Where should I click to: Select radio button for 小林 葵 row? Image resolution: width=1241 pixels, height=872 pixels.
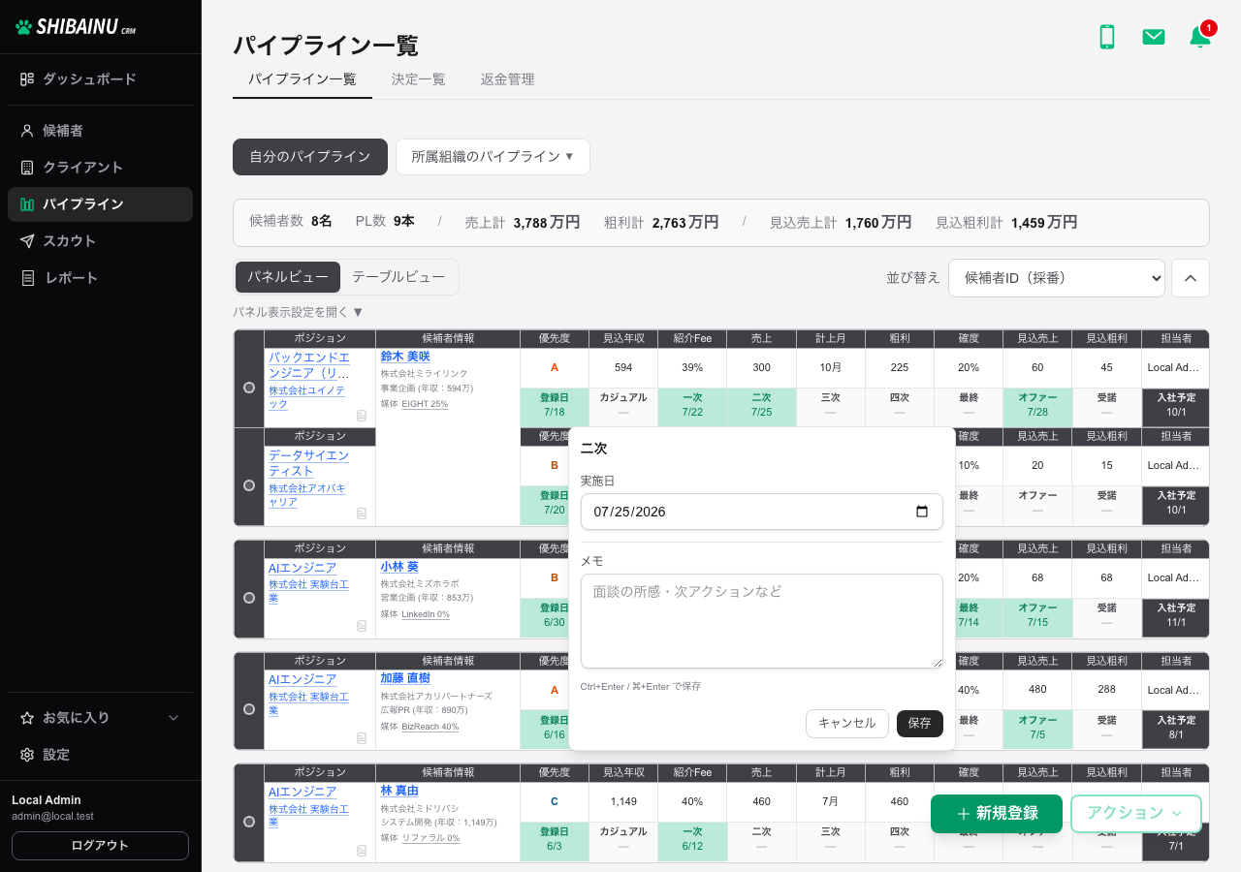click(249, 598)
